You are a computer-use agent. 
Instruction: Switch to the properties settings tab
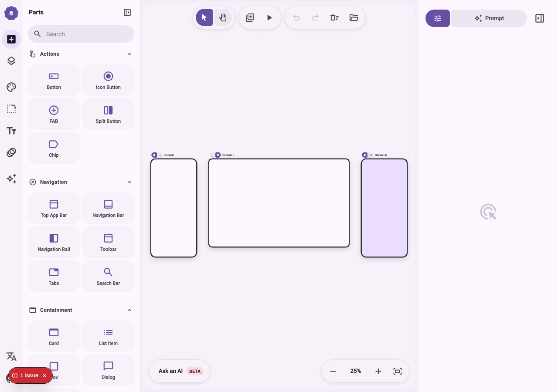coord(438,18)
